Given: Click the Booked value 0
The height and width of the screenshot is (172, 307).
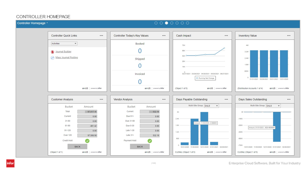Looking at the screenshot, I should [x=140, y=51].
